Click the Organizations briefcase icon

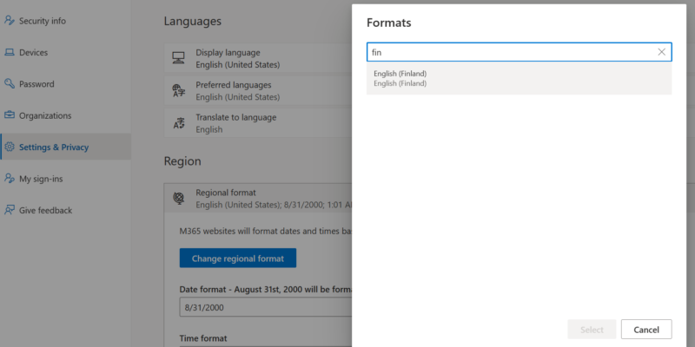click(x=10, y=115)
